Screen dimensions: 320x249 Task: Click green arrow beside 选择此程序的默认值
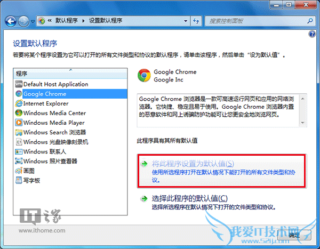coord(145,198)
